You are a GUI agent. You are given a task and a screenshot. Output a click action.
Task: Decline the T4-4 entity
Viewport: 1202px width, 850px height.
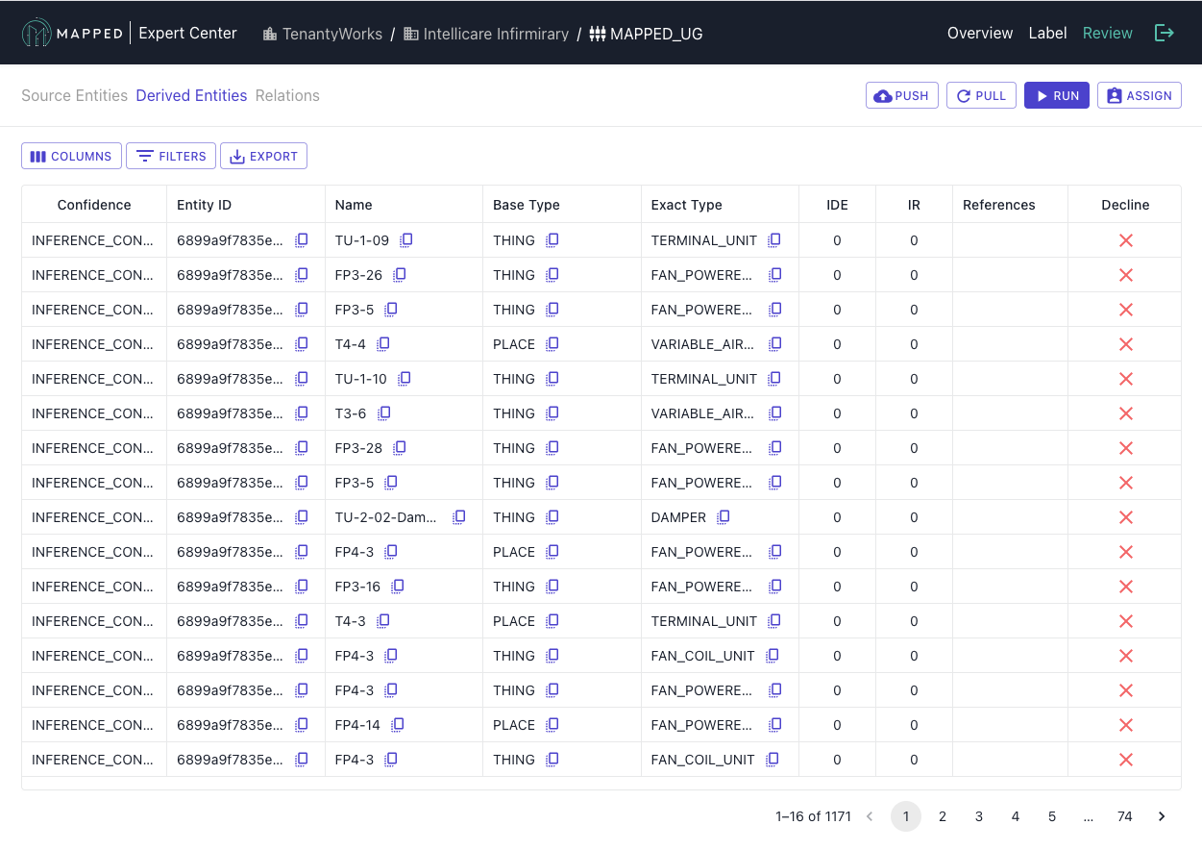point(1126,344)
